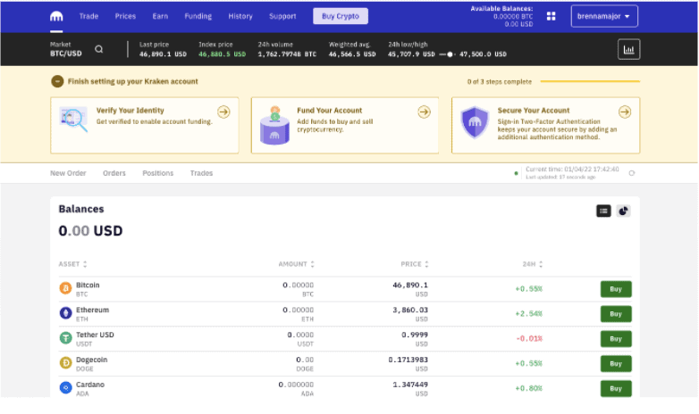This screenshot has height=414, width=699.
Task: Switch to the Trades tab
Action: (x=201, y=173)
